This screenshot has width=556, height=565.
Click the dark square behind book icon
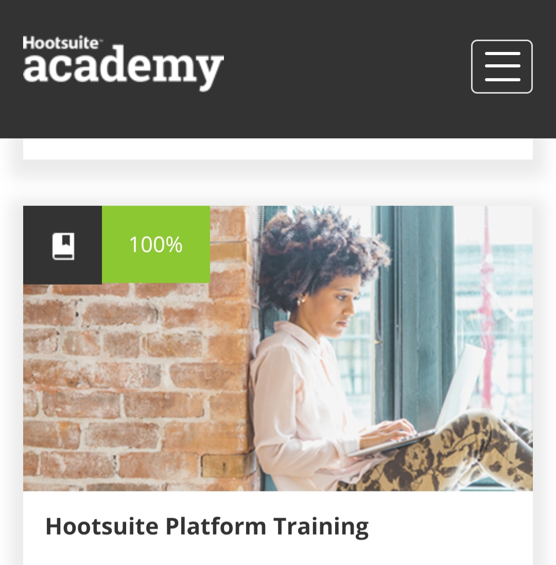point(62,245)
